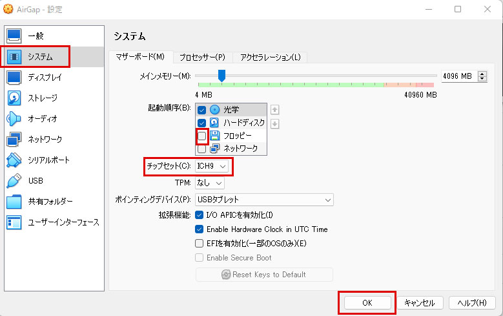Open the ユーザーインターフェース window icon
Image resolution: width=503 pixels, height=316 pixels.
pos(14,222)
